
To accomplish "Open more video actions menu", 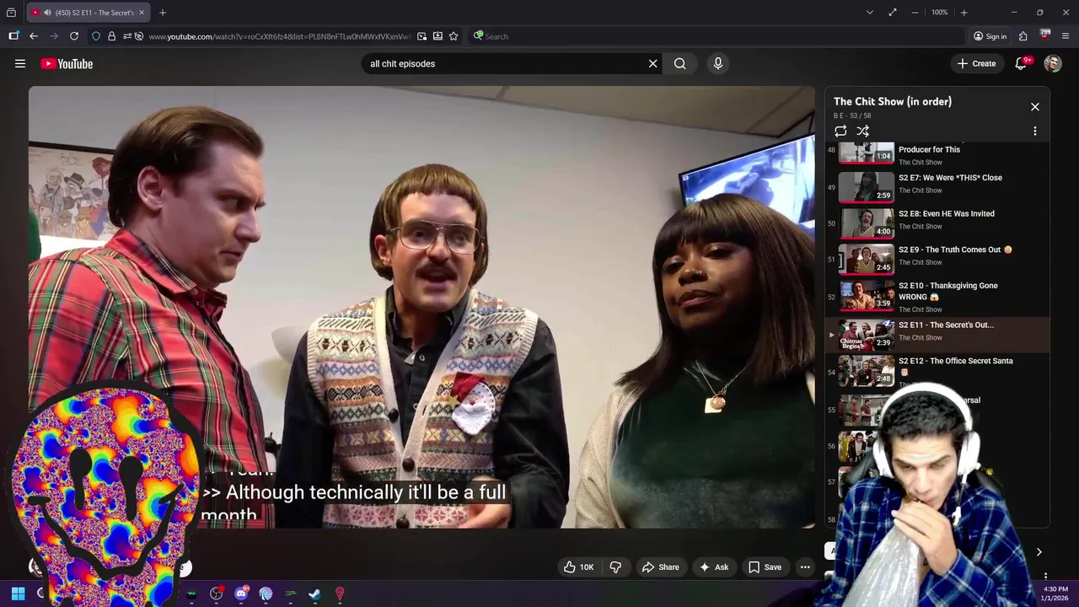I will (805, 567).
